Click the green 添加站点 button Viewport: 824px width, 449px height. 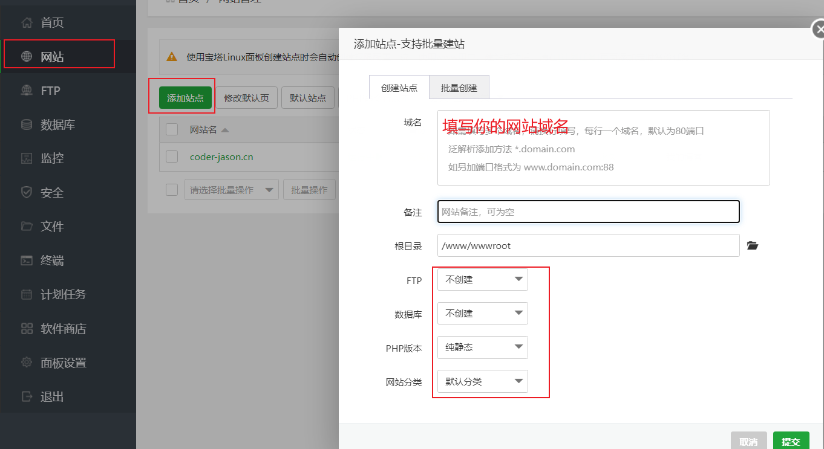coord(185,98)
